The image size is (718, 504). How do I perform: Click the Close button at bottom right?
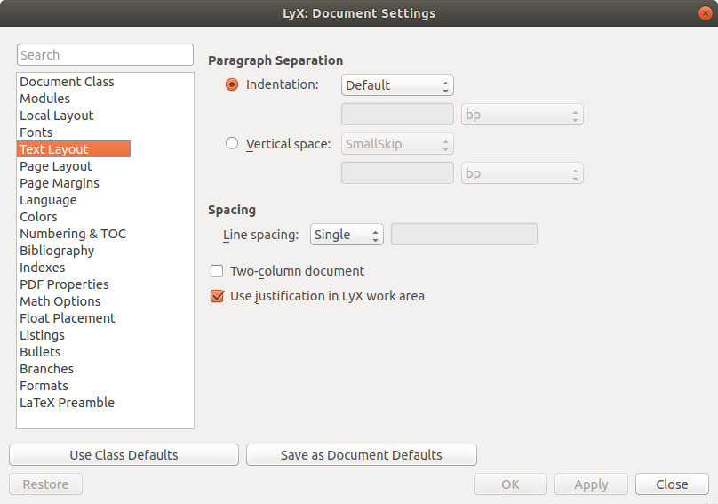pyautogui.click(x=671, y=484)
